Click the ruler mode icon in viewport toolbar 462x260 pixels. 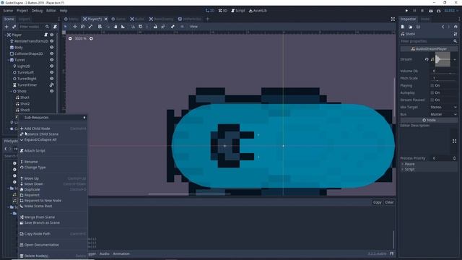[123, 27]
